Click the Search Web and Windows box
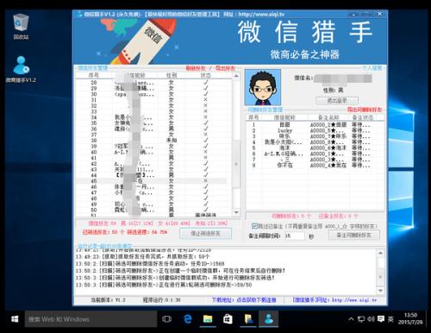431x333 pixels. coord(91,319)
